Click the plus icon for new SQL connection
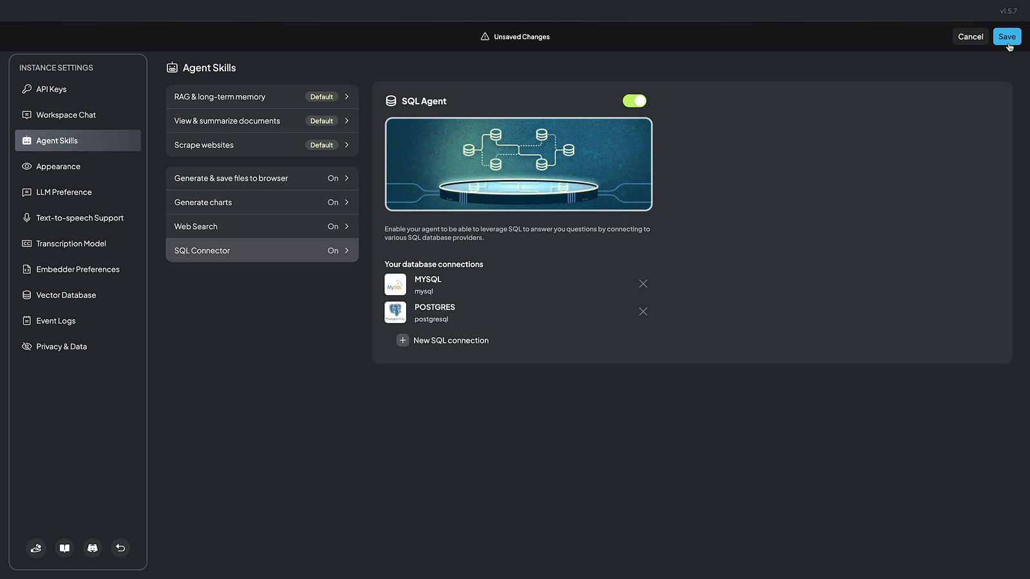Screen dimensions: 1030x579 [x=402, y=340]
